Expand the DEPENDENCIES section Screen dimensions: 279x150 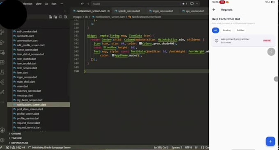pos(20,143)
